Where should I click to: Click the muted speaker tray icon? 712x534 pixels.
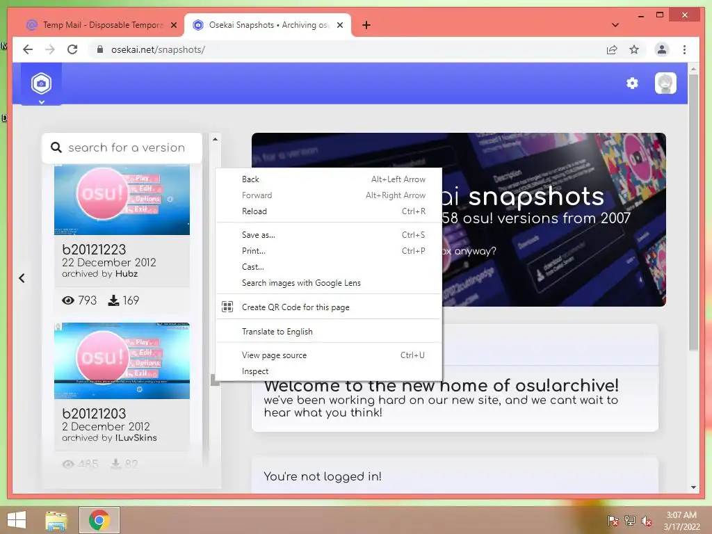tap(647, 521)
